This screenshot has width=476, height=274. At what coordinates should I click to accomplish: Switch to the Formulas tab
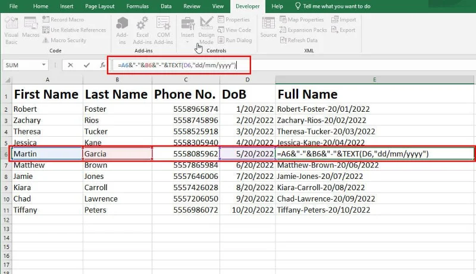point(137,6)
